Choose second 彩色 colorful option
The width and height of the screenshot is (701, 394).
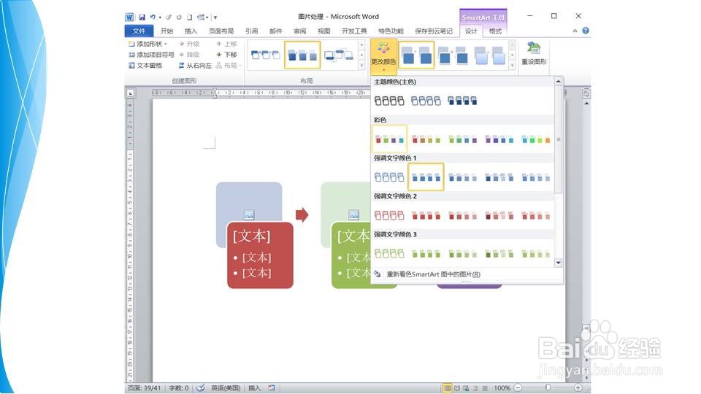tap(426, 139)
